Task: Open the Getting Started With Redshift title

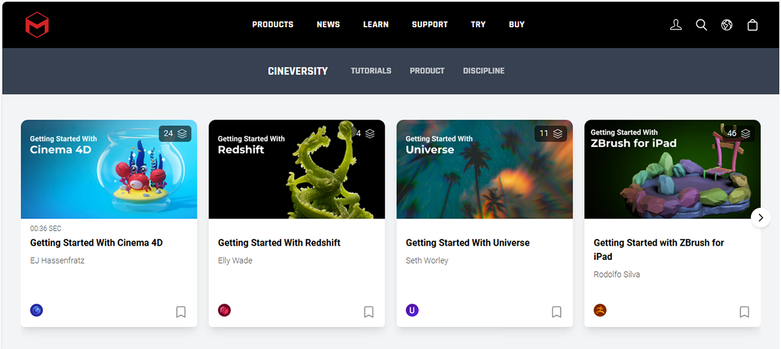Action: pos(279,243)
